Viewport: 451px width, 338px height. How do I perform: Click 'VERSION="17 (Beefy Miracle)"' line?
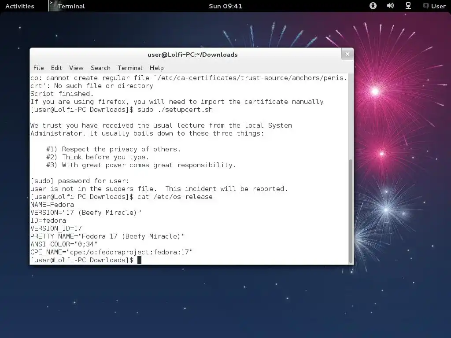point(86,213)
